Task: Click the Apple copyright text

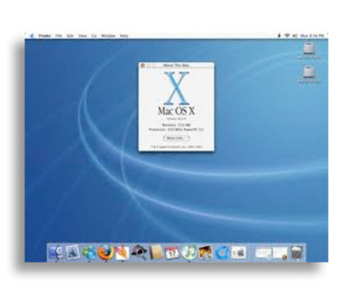Action: pyautogui.click(x=176, y=147)
